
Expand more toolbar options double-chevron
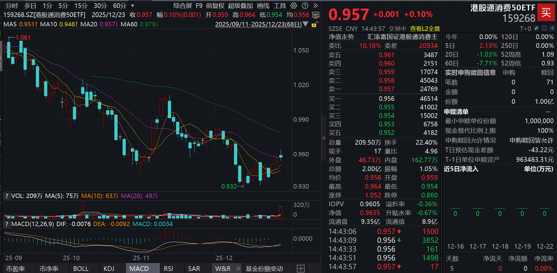tap(316, 6)
